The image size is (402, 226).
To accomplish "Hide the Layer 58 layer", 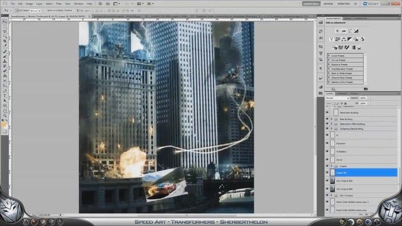I will (327, 173).
